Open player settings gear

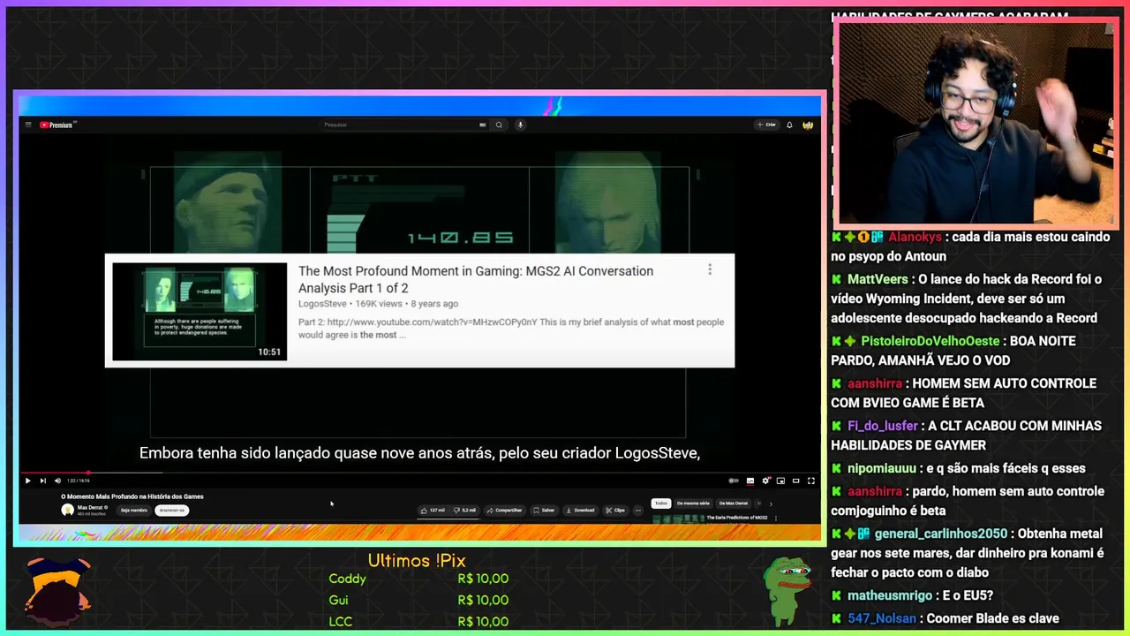(765, 481)
